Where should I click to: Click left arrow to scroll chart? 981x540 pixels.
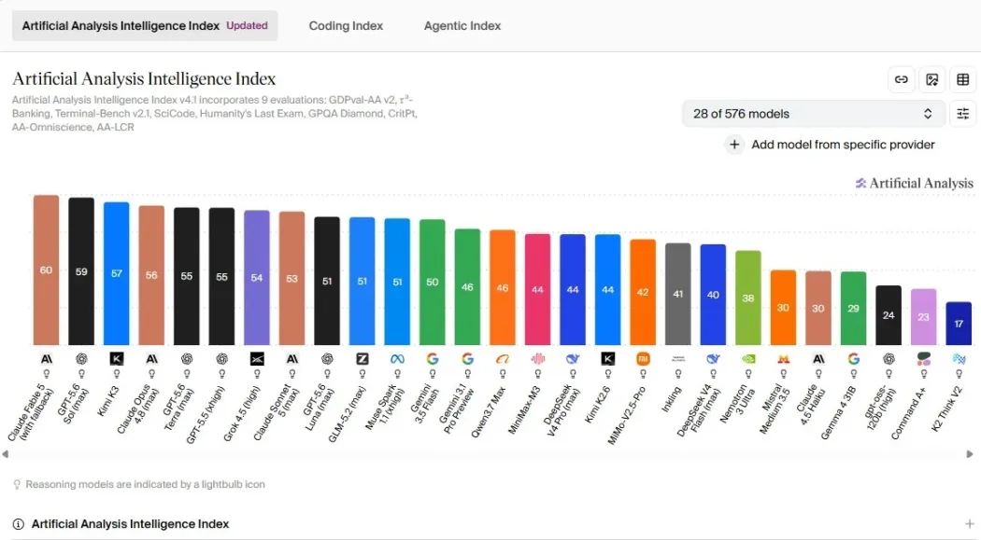click(x=5, y=454)
